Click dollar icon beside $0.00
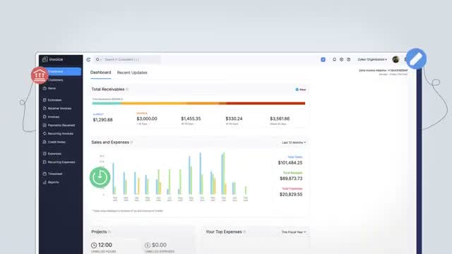The height and width of the screenshot is (254, 452). tap(148, 246)
